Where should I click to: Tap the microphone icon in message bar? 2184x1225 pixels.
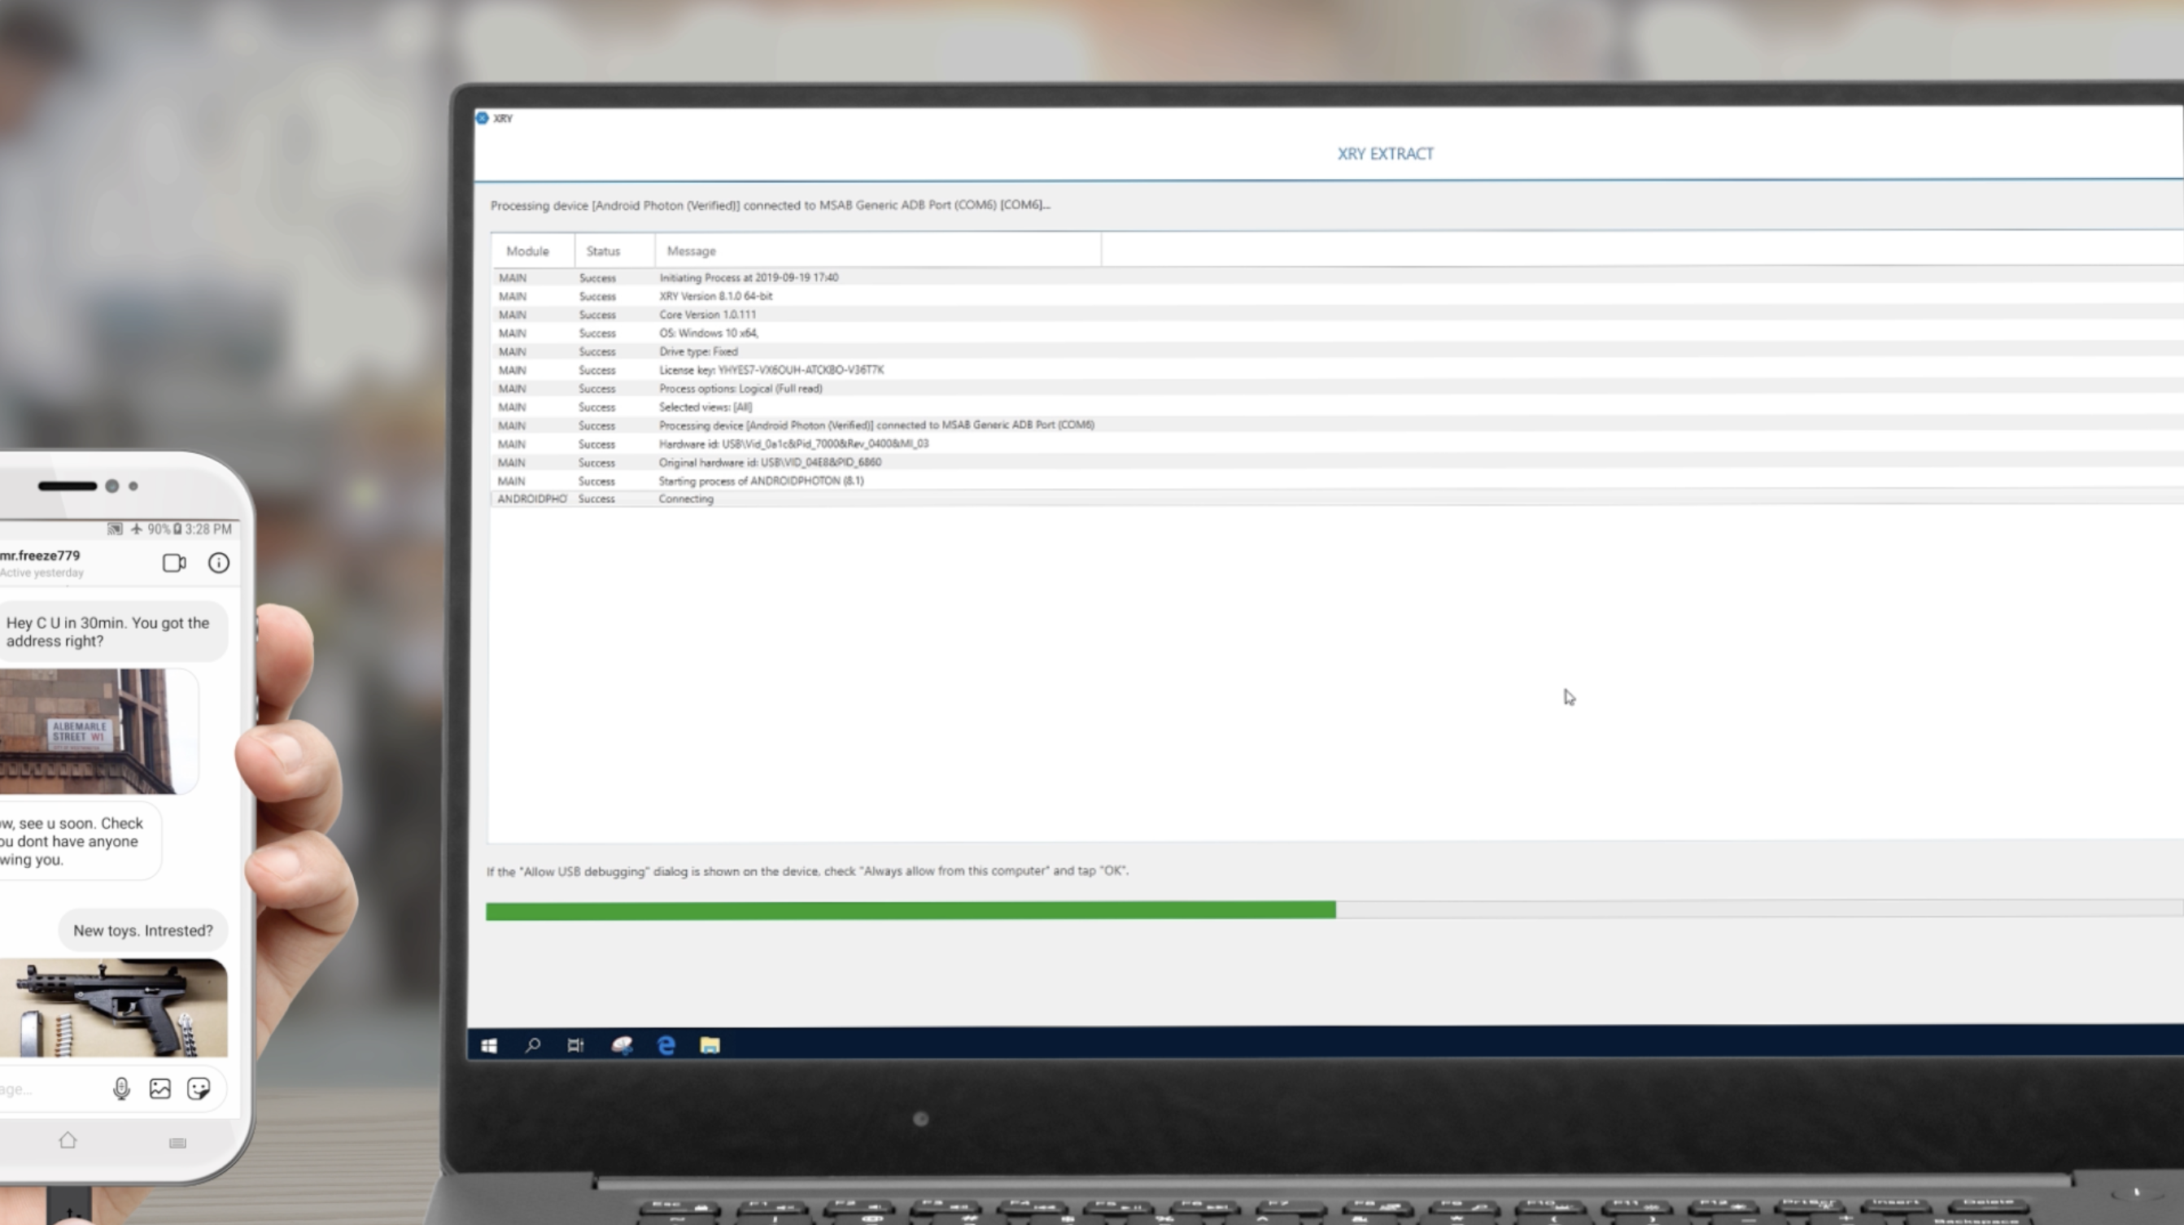121,1088
